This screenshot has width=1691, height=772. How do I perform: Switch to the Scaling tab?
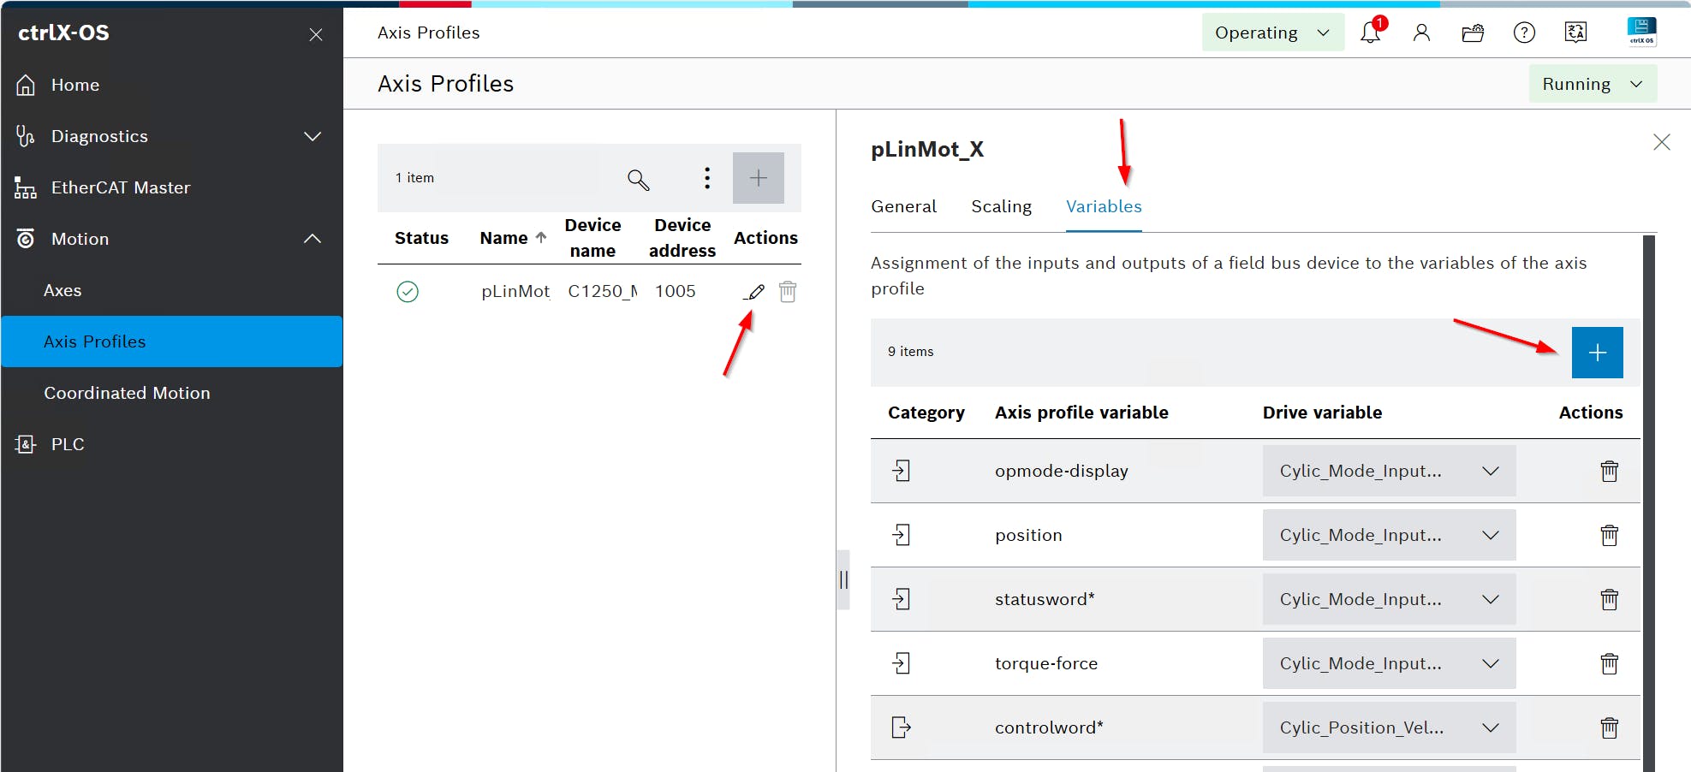click(1001, 206)
